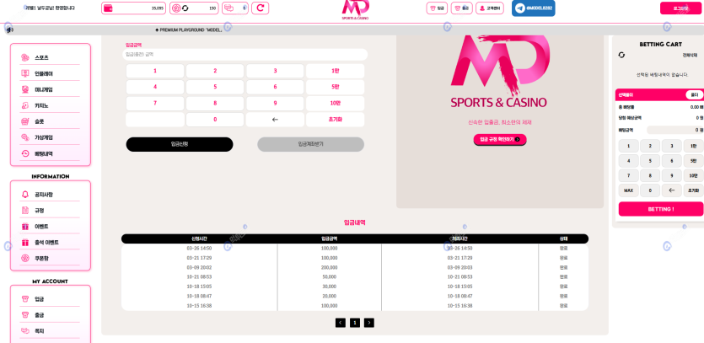Click the 배팅금액 amount field in cart
This screenshot has height=343, width=704.
[674, 130]
